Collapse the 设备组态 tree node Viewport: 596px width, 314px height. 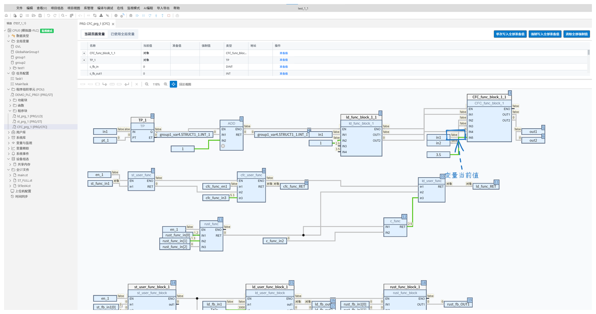pos(9,159)
